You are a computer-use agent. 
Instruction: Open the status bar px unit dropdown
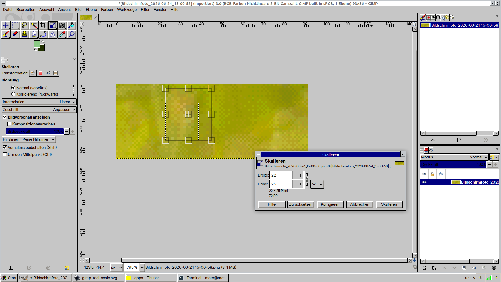[x=116, y=267]
